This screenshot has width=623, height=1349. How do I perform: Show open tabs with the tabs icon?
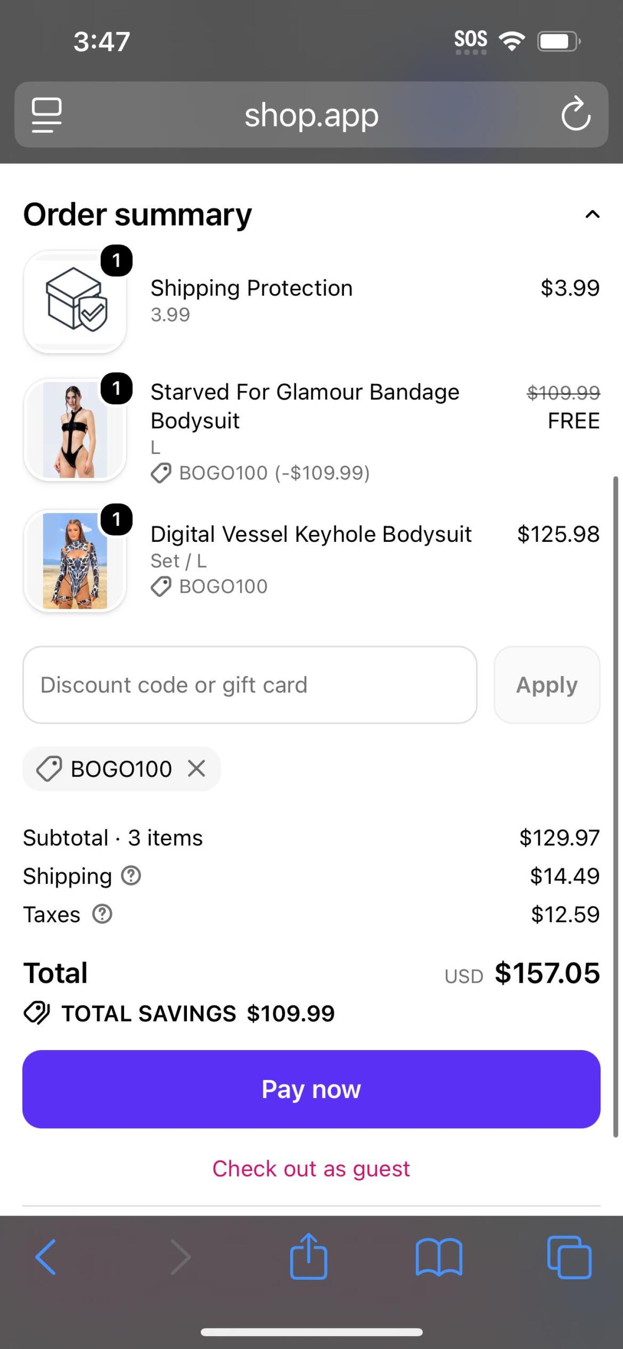click(569, 1257)
